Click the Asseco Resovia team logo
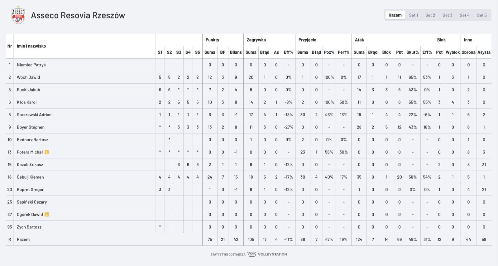 pos(18,15)
